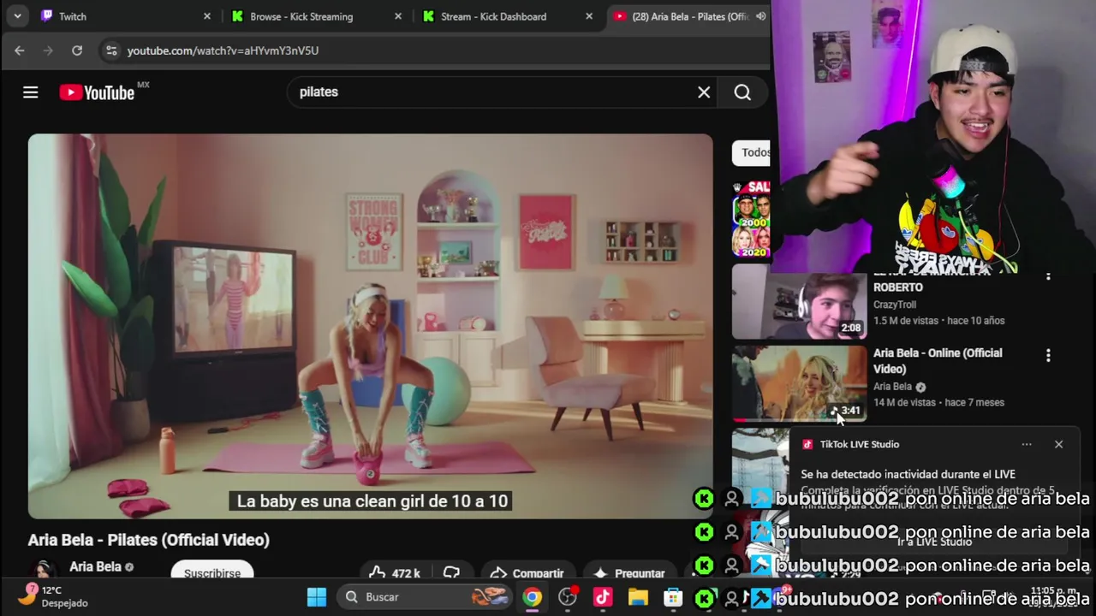Viewport: 1096px width, 616px height.
Task: Open Microsoft Store from the taskbar
Action: point(673,596)
